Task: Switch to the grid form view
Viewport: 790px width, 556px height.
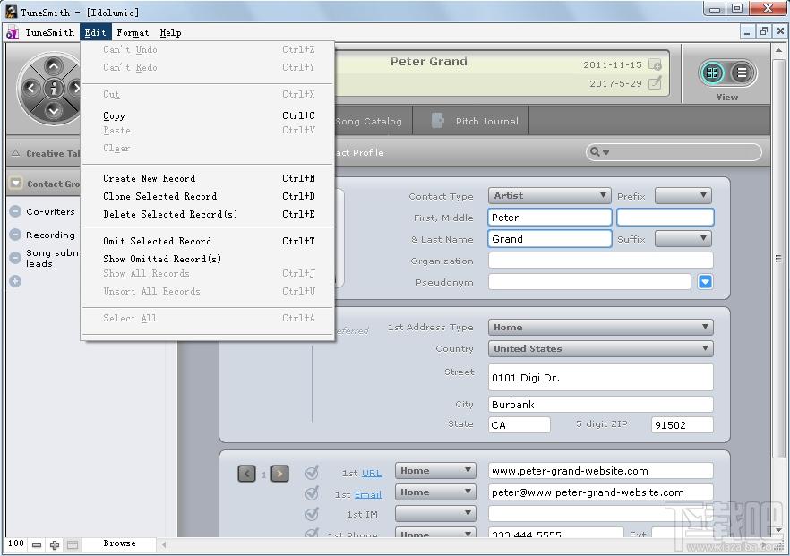Action: pos(712,73)
